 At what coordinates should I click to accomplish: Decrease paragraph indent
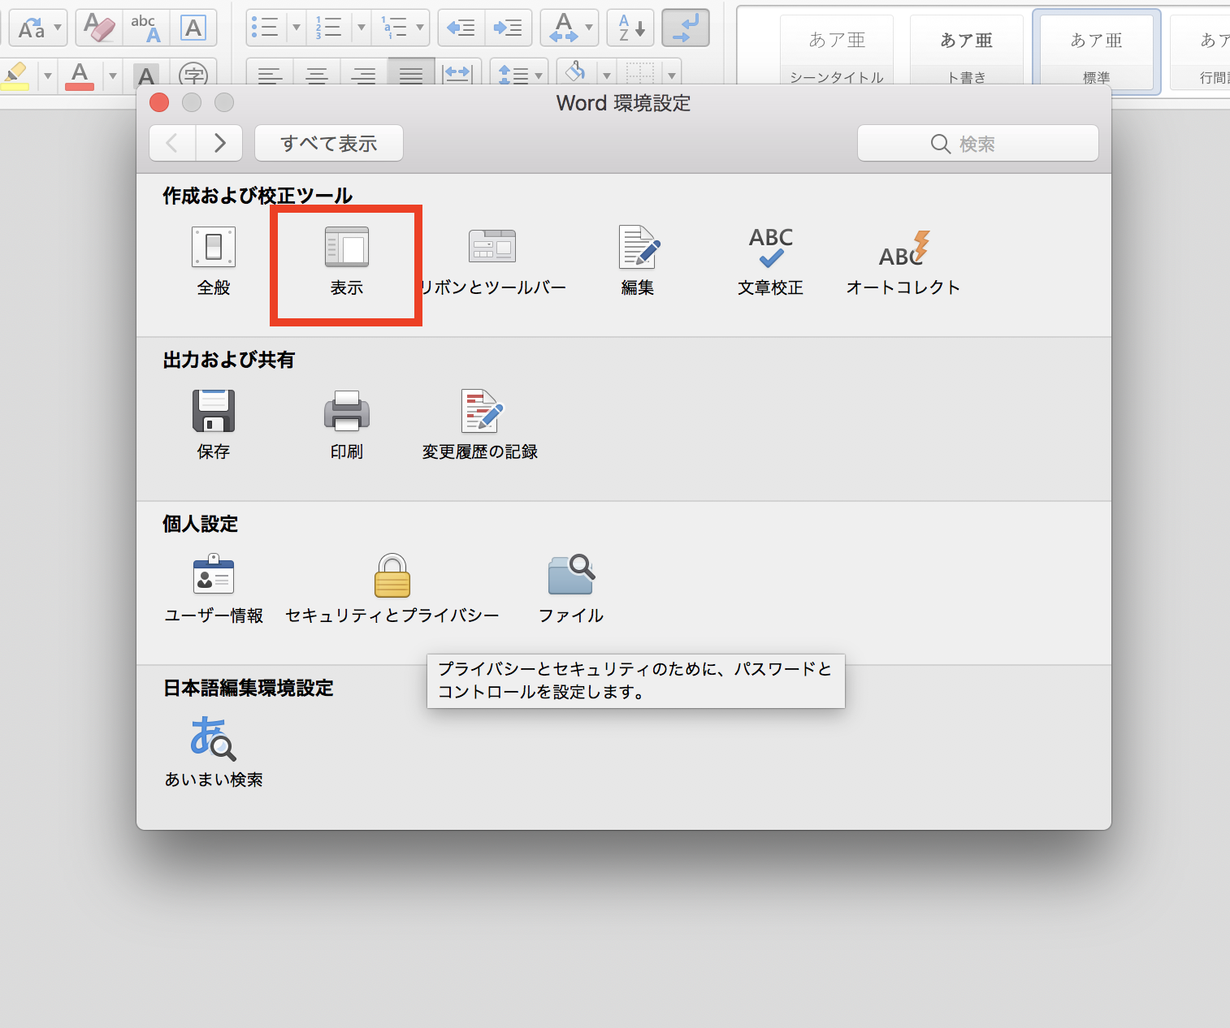[461, 28]
